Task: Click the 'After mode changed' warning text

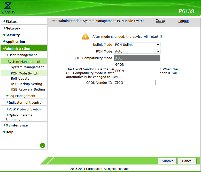Action: [127, 36]
